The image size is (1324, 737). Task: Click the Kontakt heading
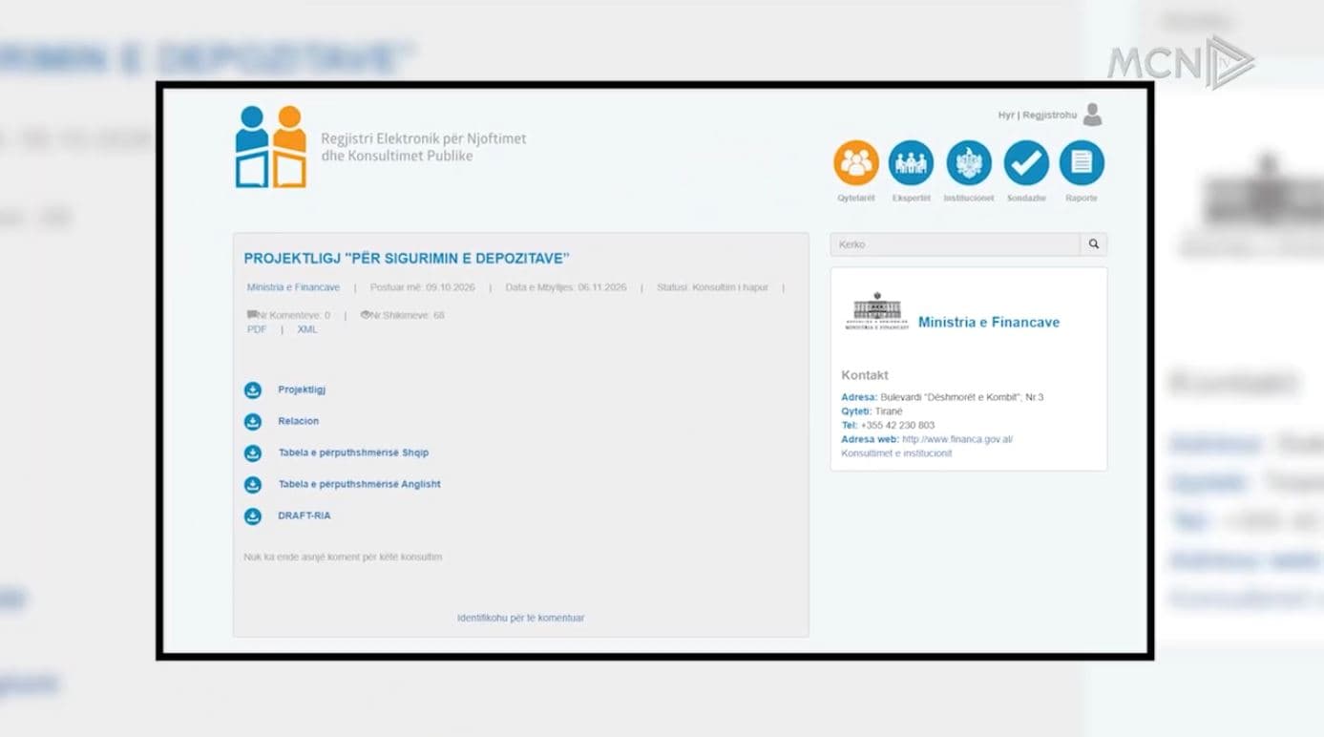865,375
